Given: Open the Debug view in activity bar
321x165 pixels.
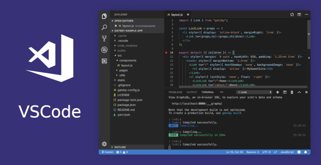Looking at the screenshot, I should click(104, 50).
